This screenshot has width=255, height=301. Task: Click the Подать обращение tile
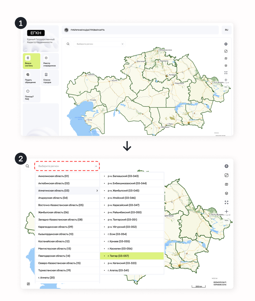pyautogui.click(x=31, y=78)
